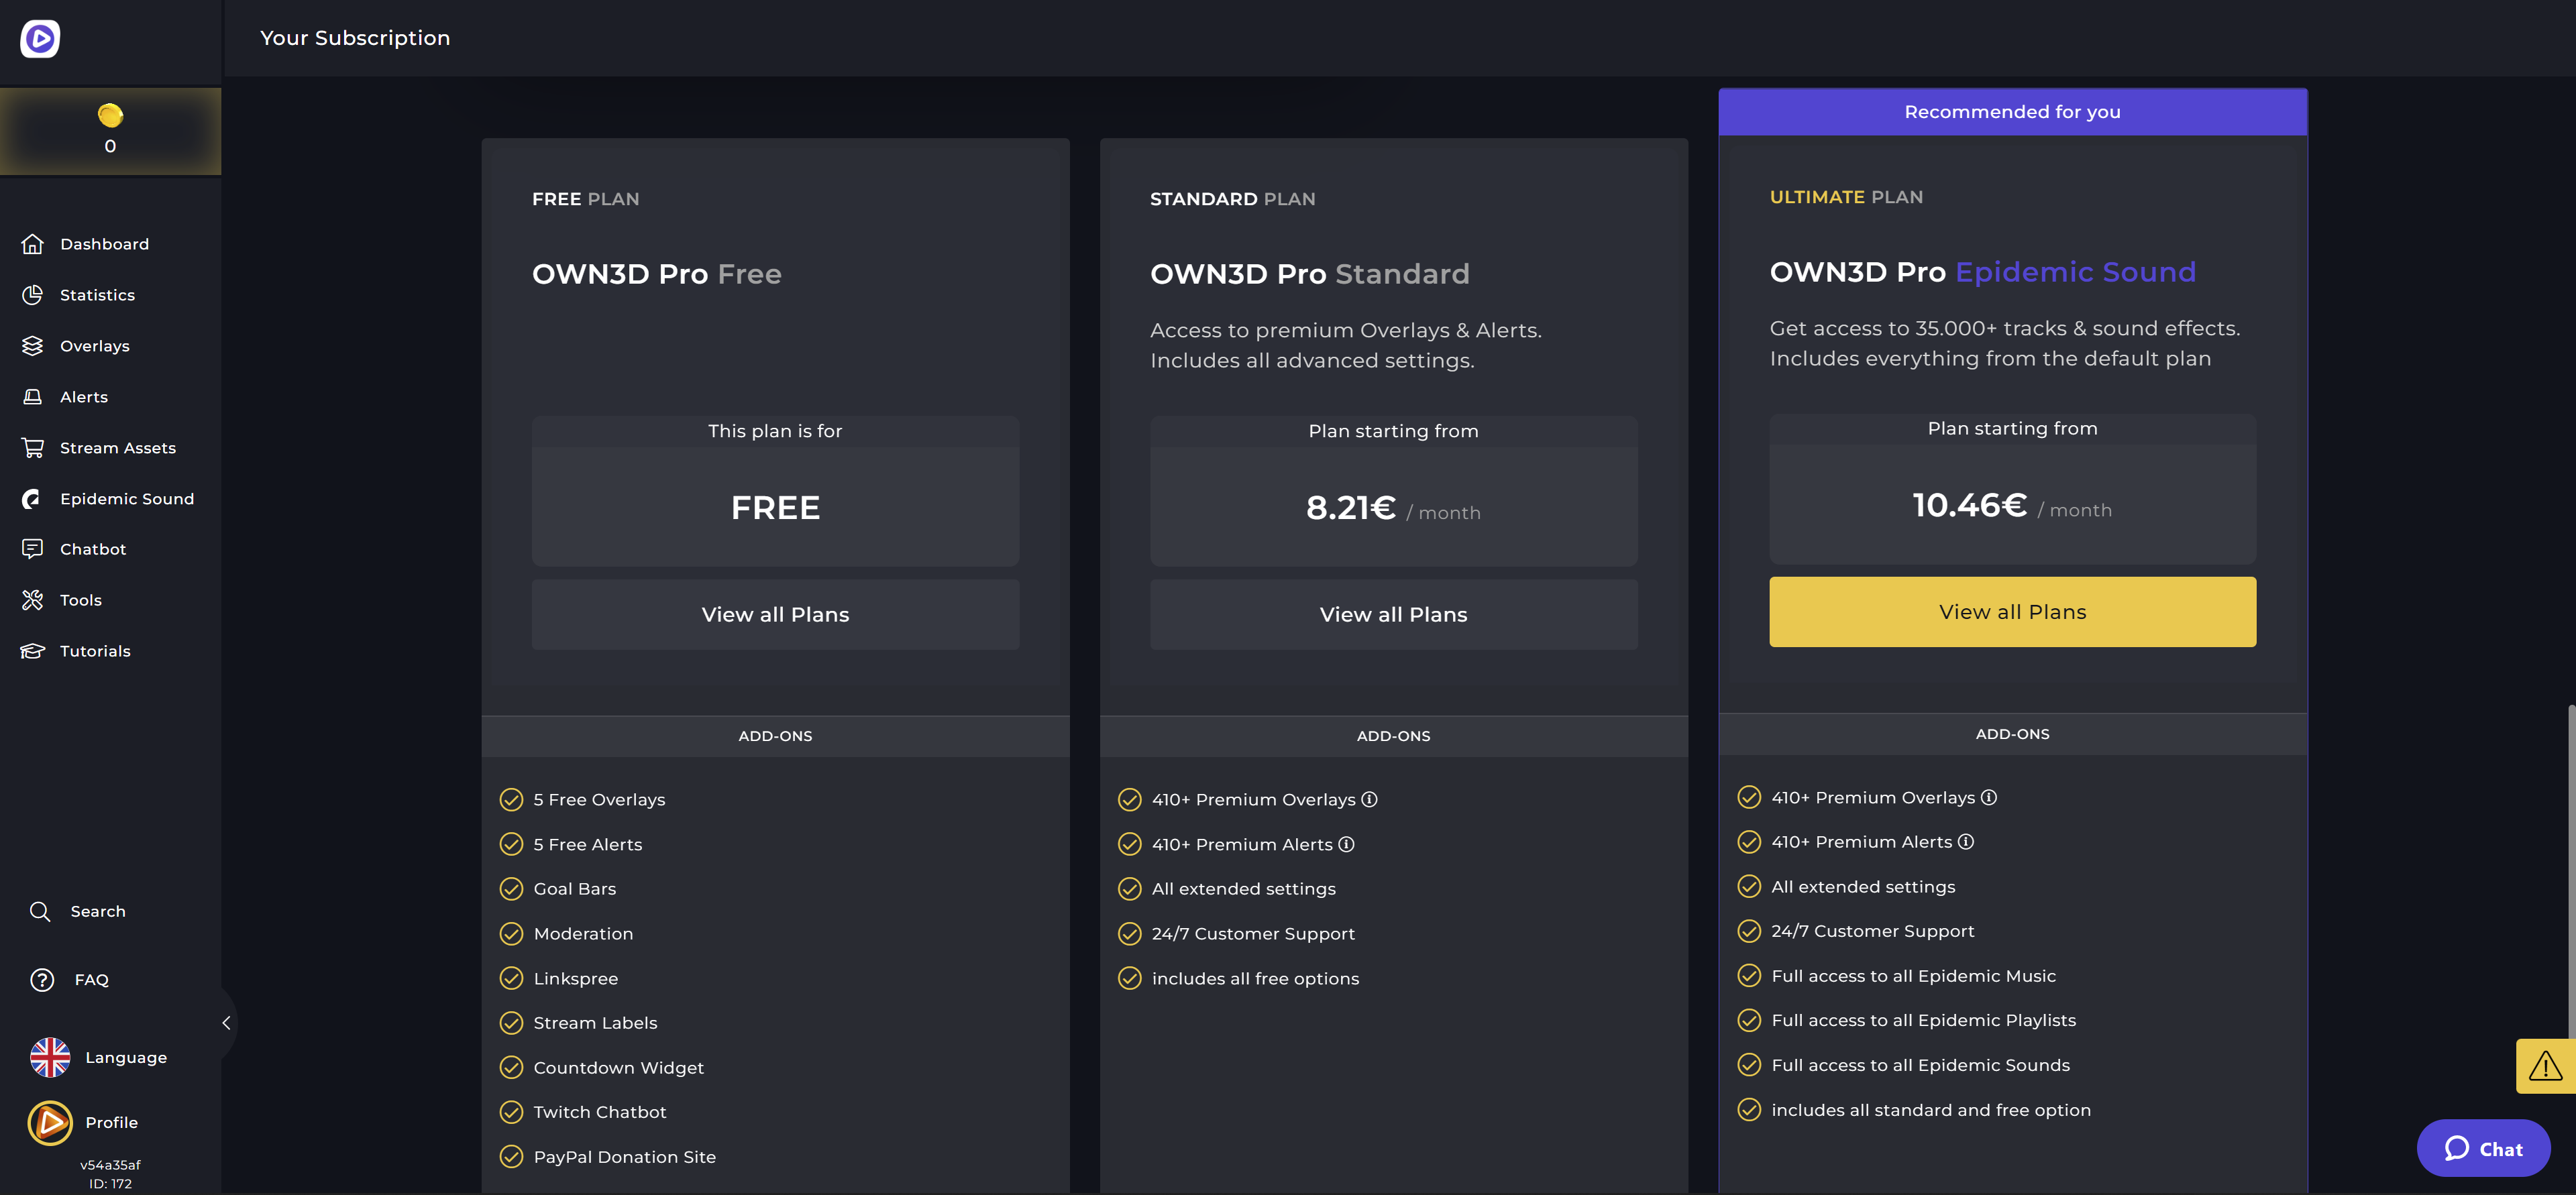This screenshot has width=2576, height=1195.
Task: Open Overlays section from sidebar
Action: pyautogui.click(x=94, y=346)
